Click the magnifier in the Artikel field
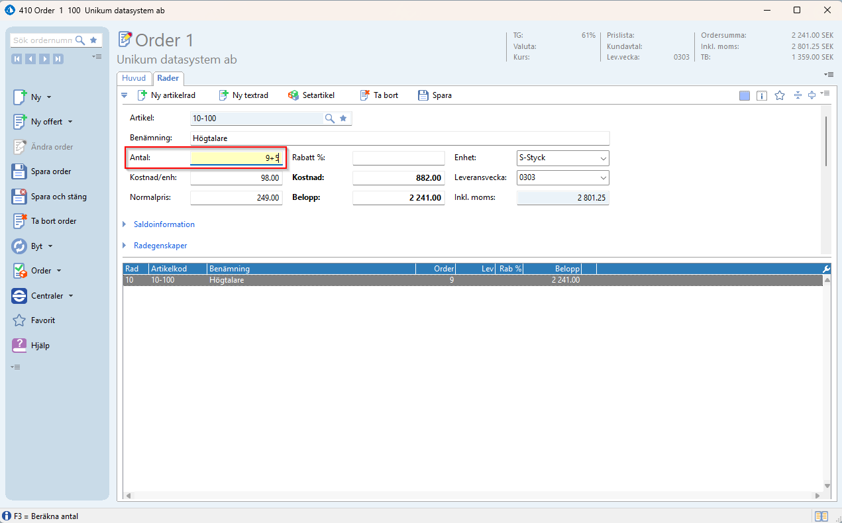Viewport: 842px width, 523px height. coord(329,119)
